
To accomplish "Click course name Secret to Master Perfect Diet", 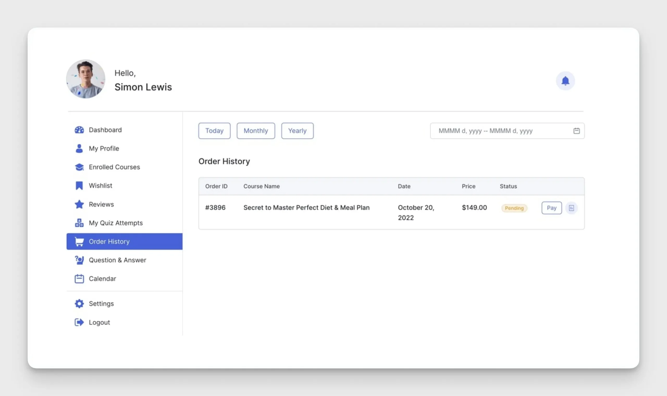I will (306, 208).
